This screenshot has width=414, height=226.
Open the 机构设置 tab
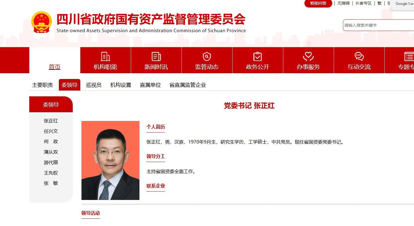click(x=121, y=85)
